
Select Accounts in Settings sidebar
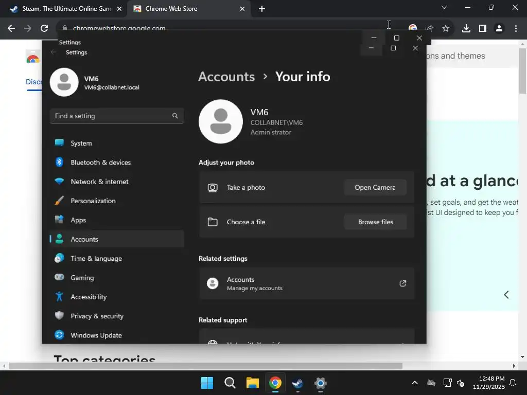click(x=117, y=239)
